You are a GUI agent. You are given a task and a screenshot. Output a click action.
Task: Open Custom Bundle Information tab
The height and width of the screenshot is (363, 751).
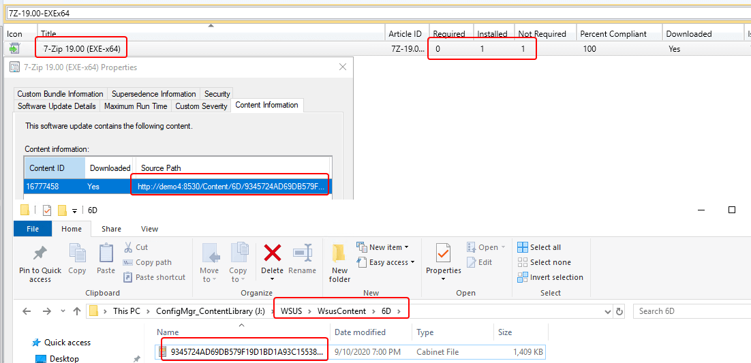[x=61, y=94]
